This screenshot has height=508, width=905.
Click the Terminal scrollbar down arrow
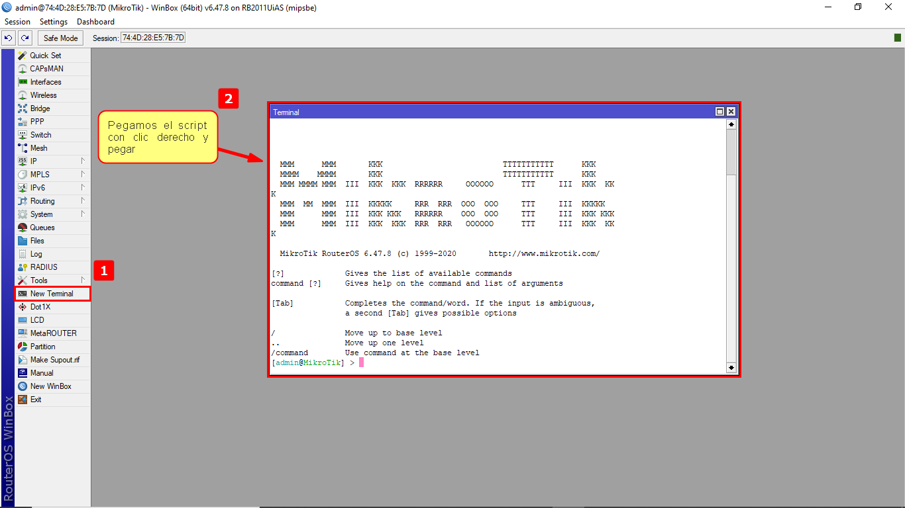coord(731,368)
